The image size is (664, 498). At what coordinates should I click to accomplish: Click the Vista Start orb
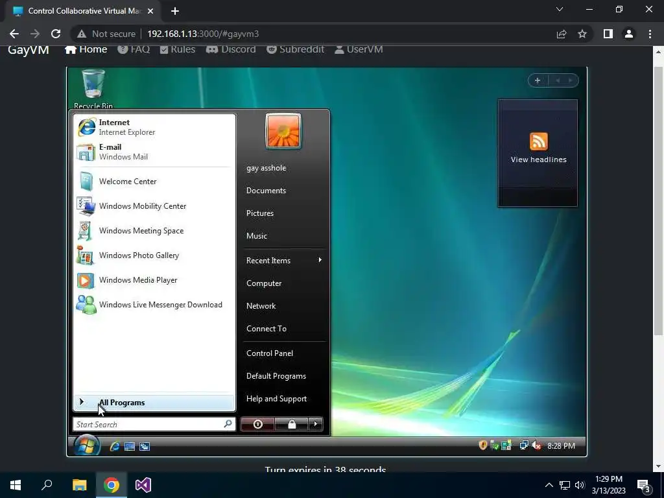click(x=87, y=445)
